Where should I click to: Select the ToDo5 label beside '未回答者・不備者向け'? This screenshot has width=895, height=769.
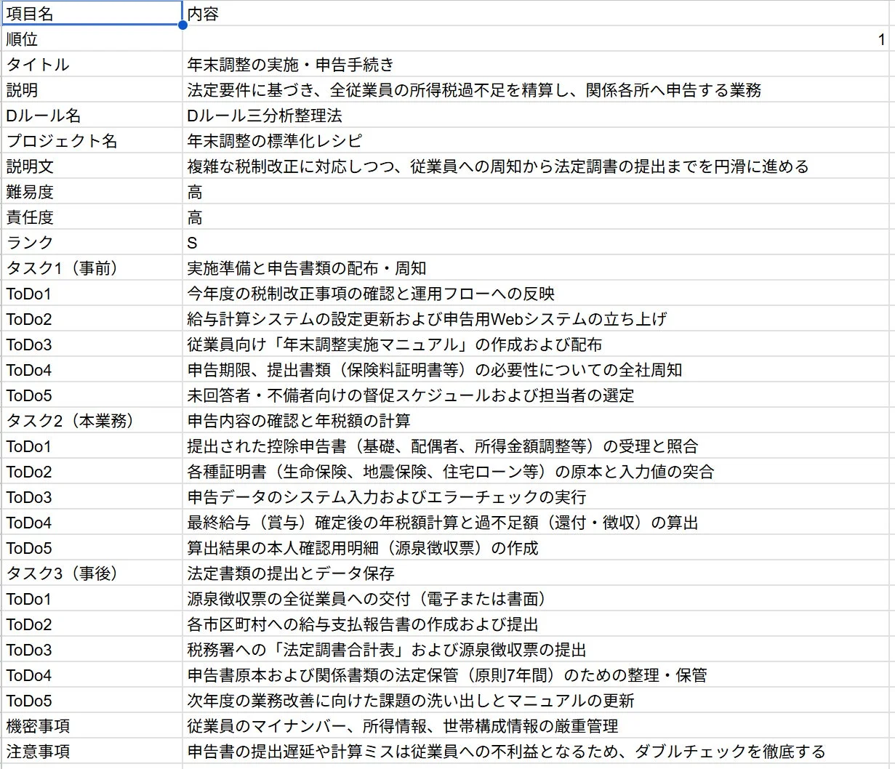point(91,395)
